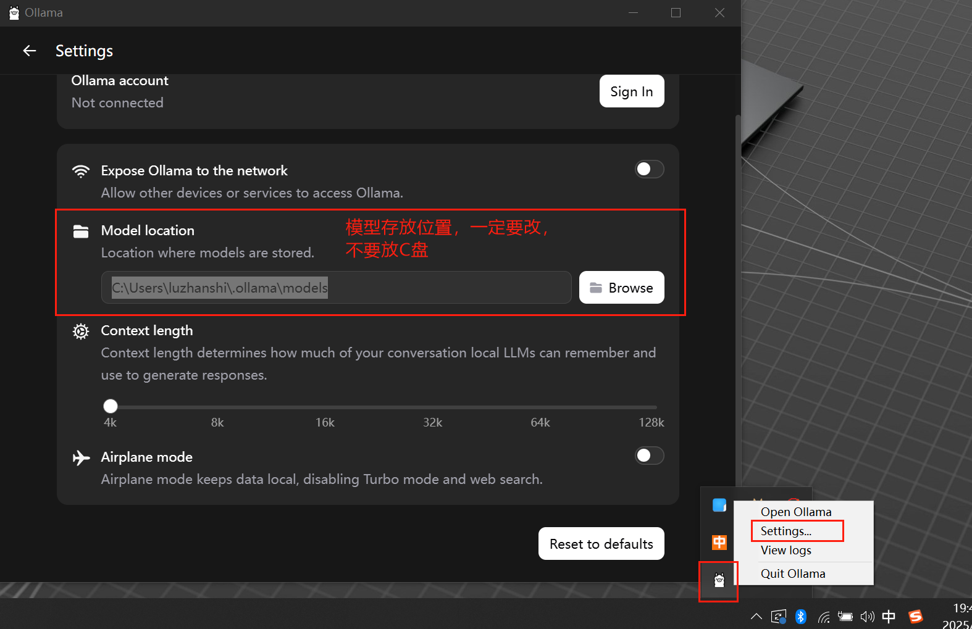Minimize the Ollama window
The height and width of the screenshot is (629, 972).
click(x=633, y=13)
